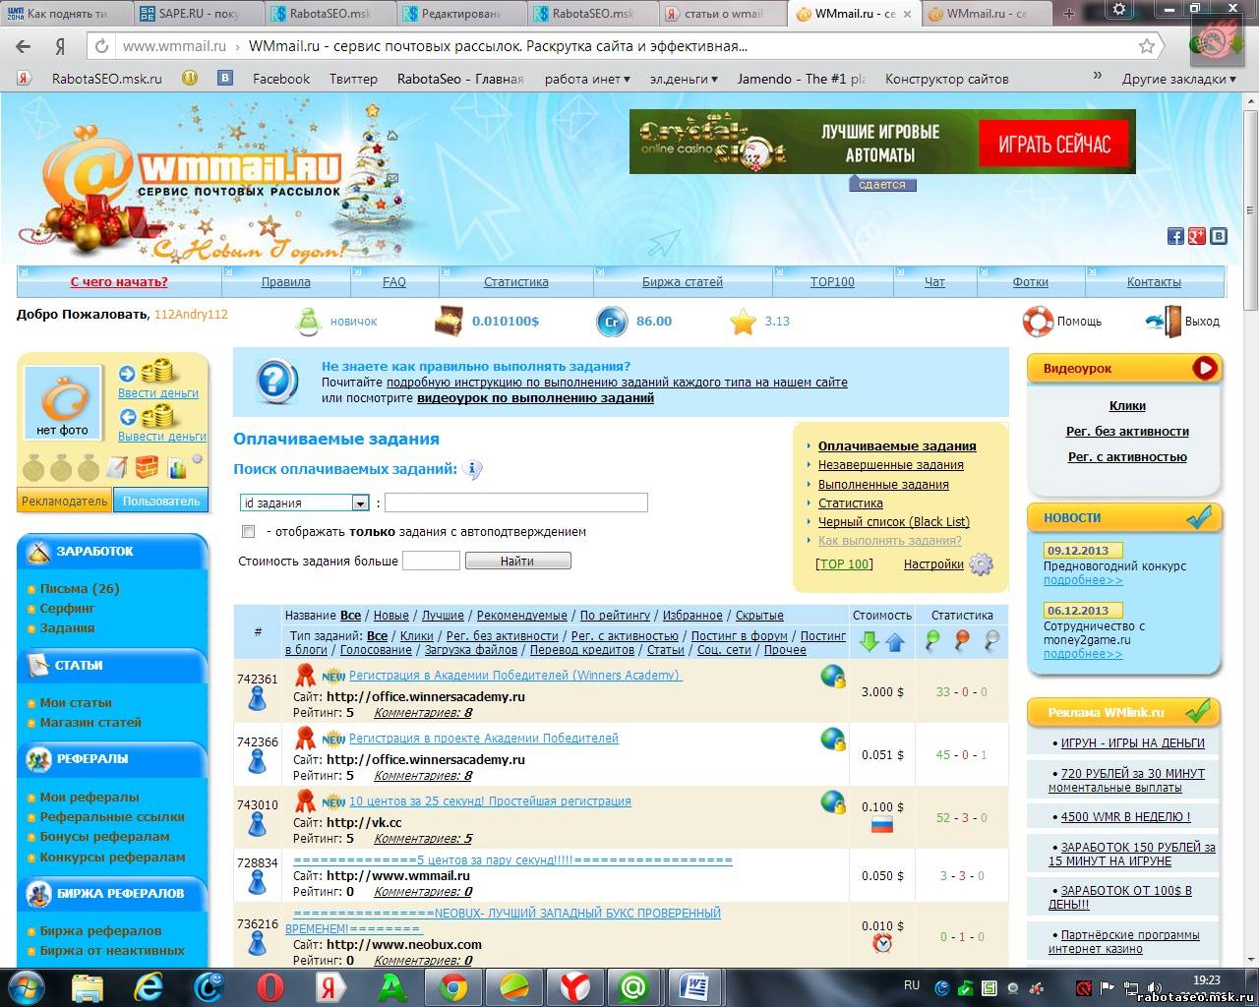Open Opera from the taskbar

pyautogui.click(x=270, y=986)
